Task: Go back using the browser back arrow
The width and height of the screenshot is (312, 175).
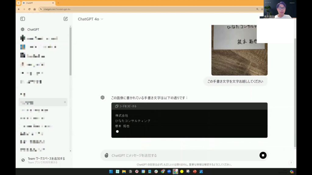Action: pyautogui.click(x=19, y=9)
